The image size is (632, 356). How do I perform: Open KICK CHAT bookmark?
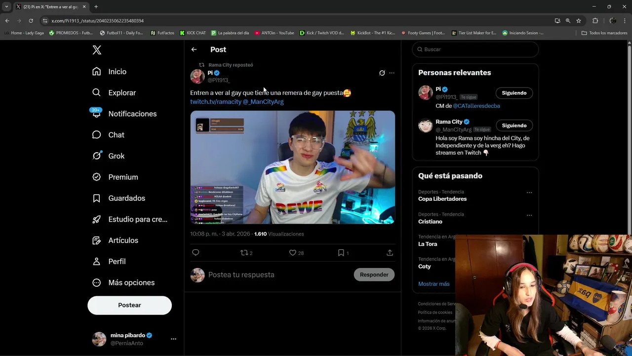193,33
